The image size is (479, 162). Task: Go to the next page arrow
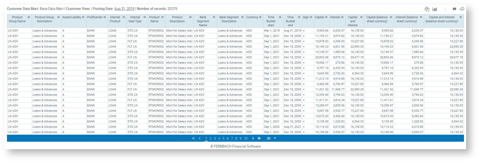(253, 138)
